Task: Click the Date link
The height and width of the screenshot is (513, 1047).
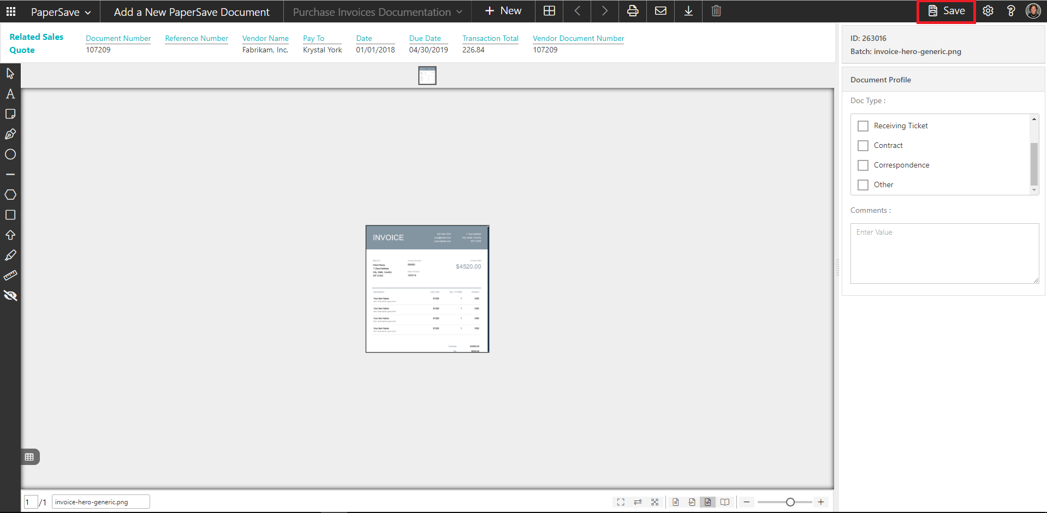Action: click(x=364, y=38)
